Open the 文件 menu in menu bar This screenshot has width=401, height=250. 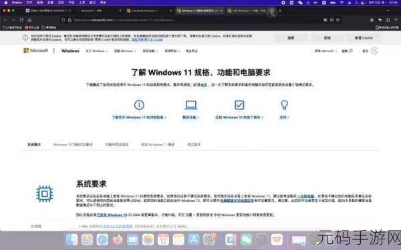[29, 3]
